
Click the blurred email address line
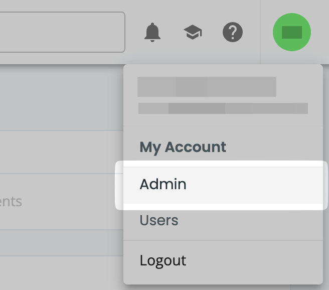tap(223, 108)
